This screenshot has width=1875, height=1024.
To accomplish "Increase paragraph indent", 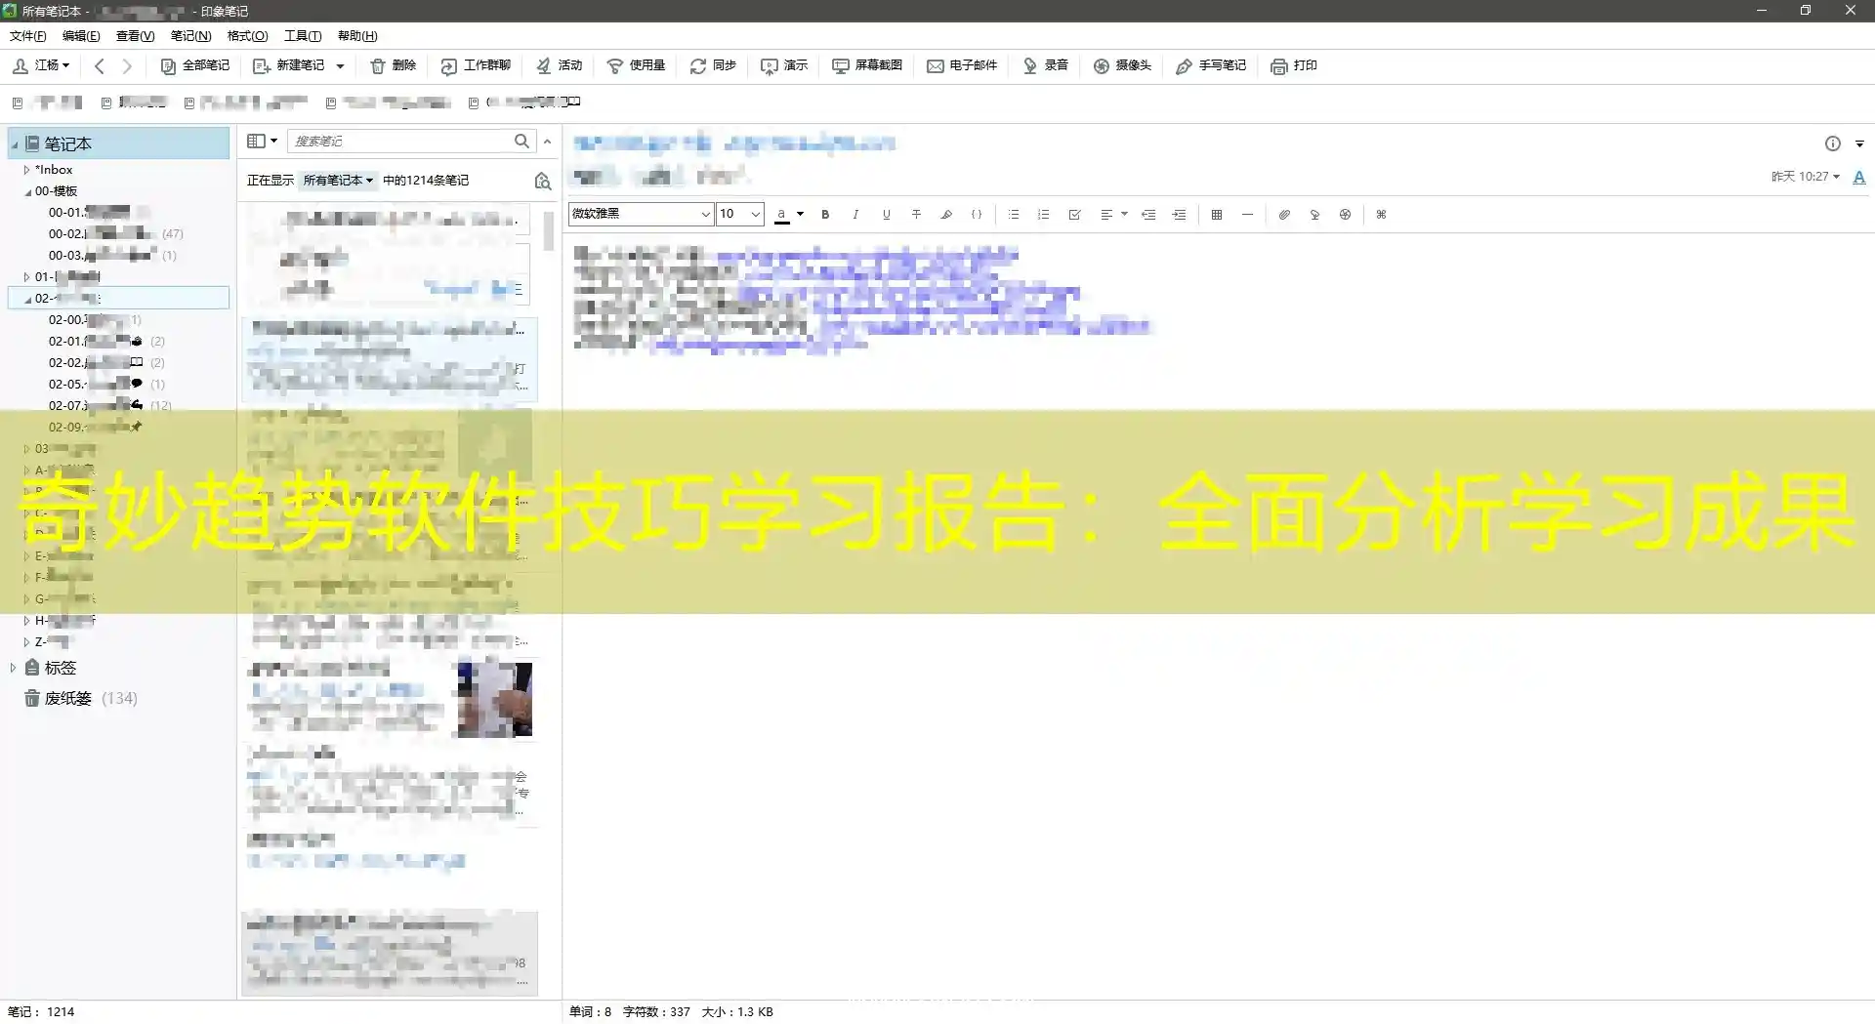I will [x=1180, y=215].
